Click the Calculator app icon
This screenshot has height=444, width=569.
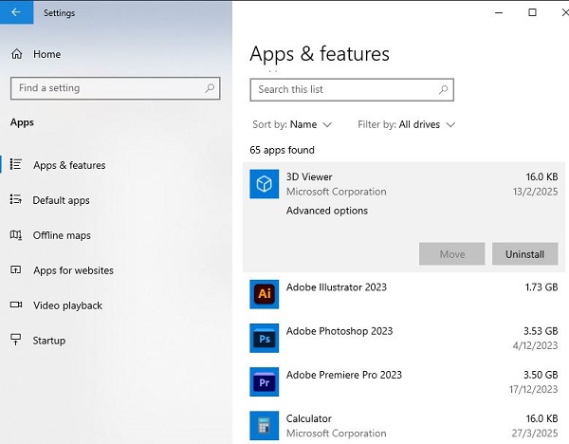click(x=265, y=425)
